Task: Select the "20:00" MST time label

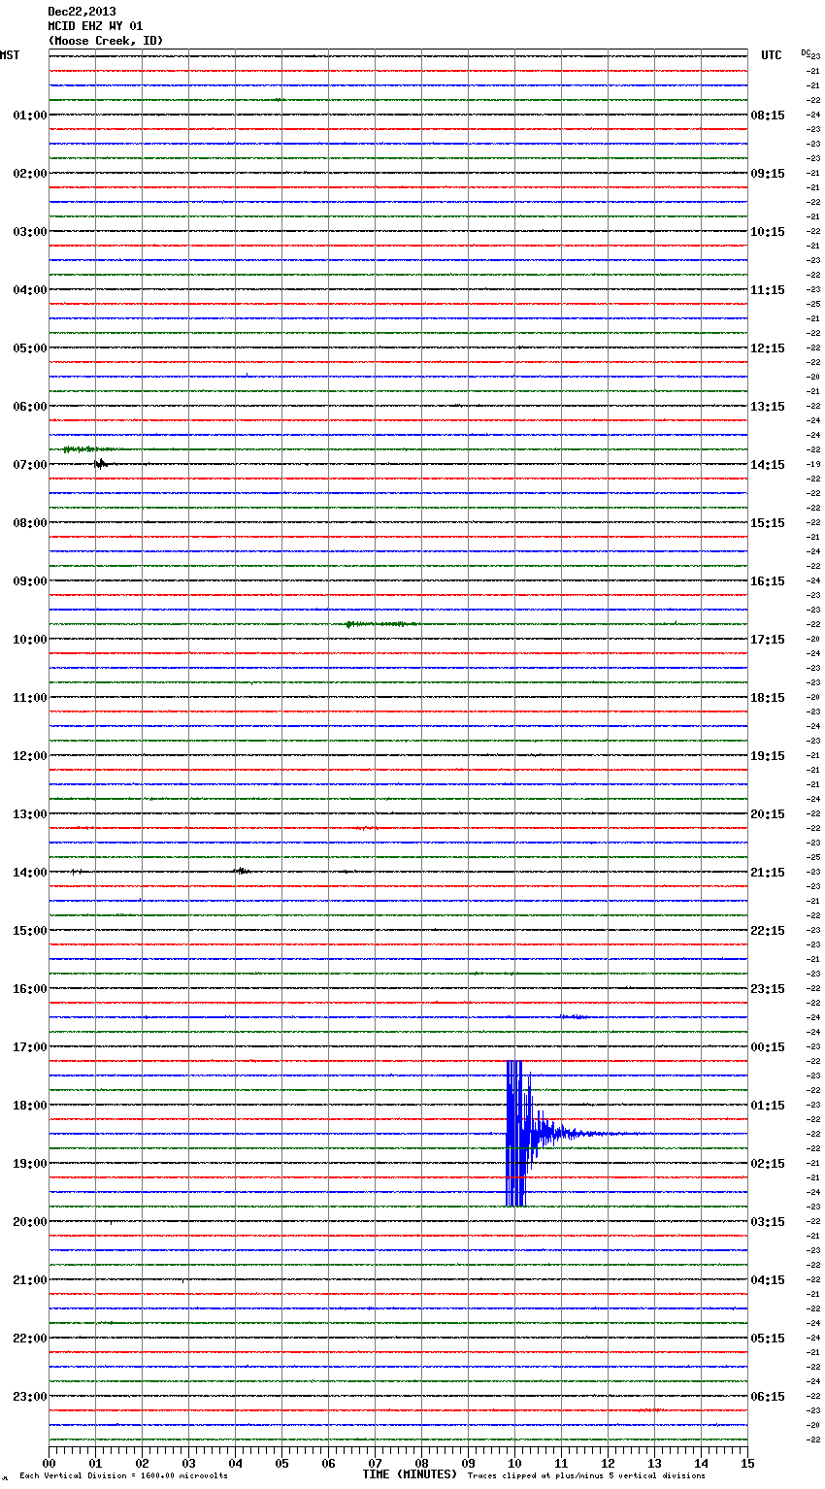Action: [29, 1222]
